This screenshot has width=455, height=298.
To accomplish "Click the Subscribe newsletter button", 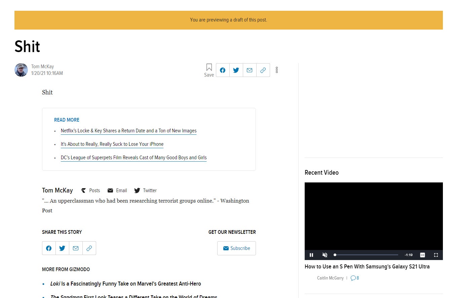I will pos(236,248).
